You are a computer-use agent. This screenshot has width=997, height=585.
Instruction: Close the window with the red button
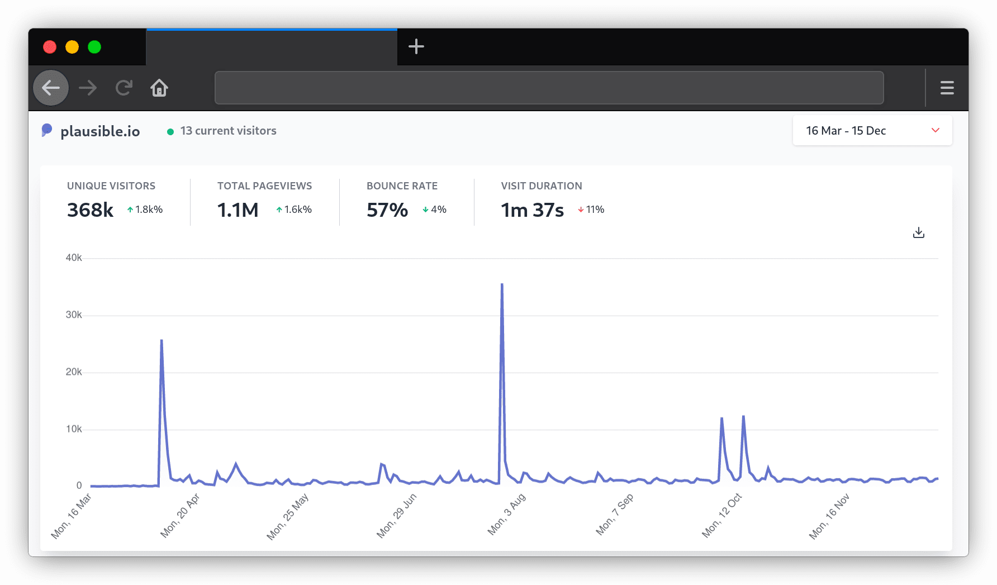[50, 47]
